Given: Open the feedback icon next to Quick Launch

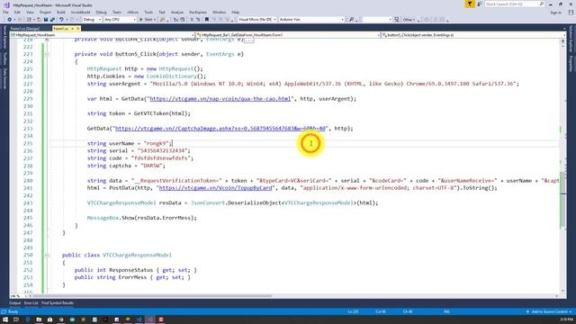Looking at the screenshot, I should [480, 4].
